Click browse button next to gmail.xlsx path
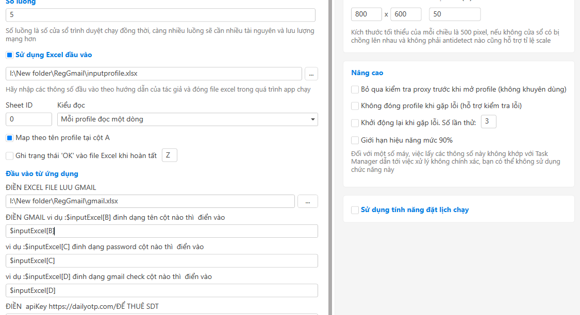The height and width of the screenshot is (315, 580). pyautogui.click(x=307, y=201)
